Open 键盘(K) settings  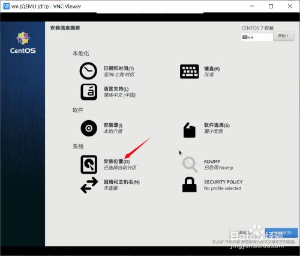[x=212, y=69]
